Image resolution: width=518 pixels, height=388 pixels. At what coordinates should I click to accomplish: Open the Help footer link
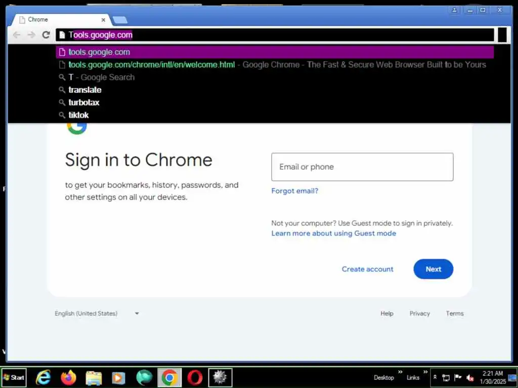coord(387,313)
